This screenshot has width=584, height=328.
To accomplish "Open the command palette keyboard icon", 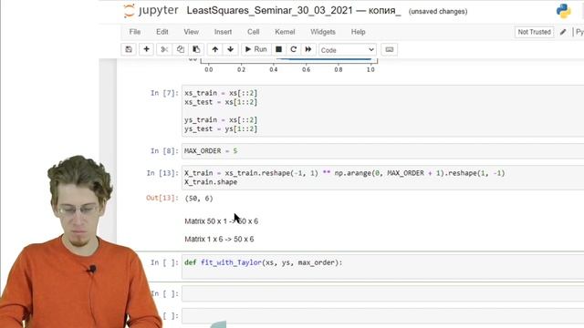I will point(390,49).
